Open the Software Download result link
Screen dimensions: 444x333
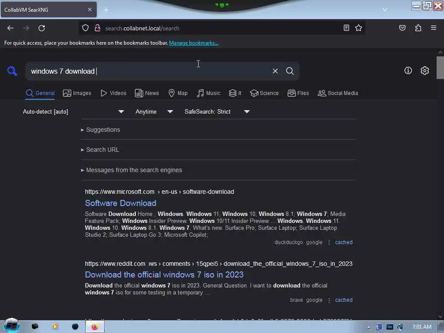click(x=121, y=203)
